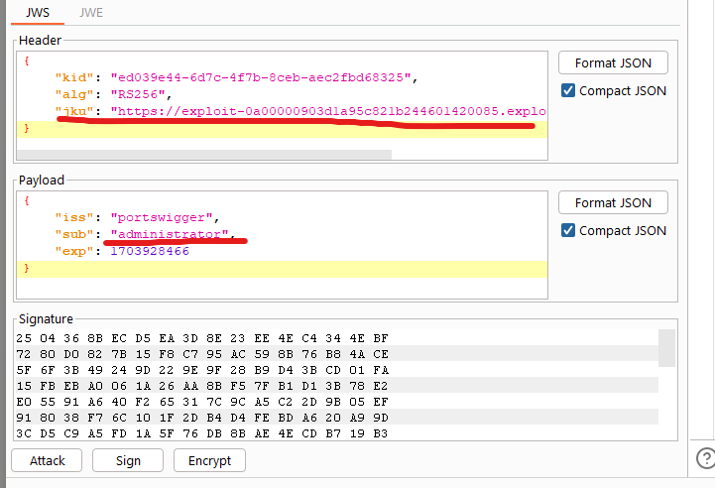
Task: Open the JWE tab
Action: (x=91, y=14)
